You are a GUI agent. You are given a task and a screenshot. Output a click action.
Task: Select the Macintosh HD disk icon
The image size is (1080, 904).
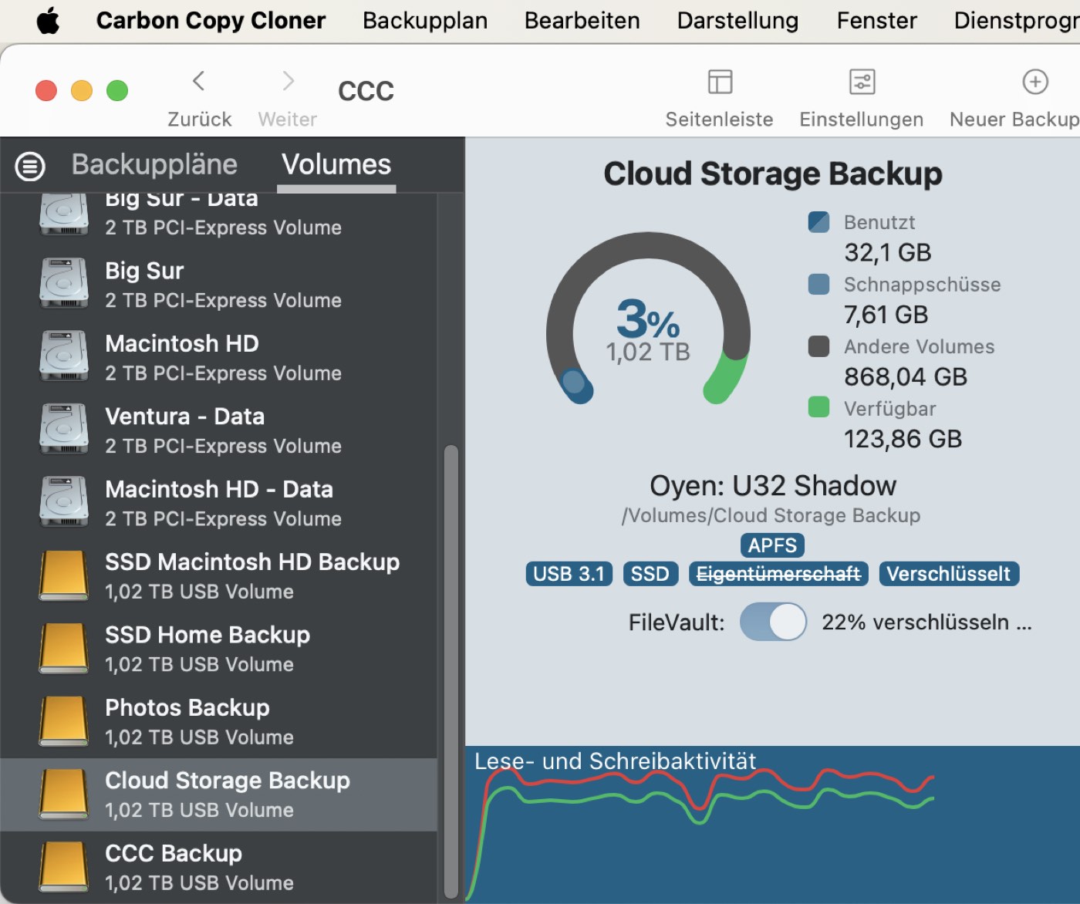coord(64,356)
